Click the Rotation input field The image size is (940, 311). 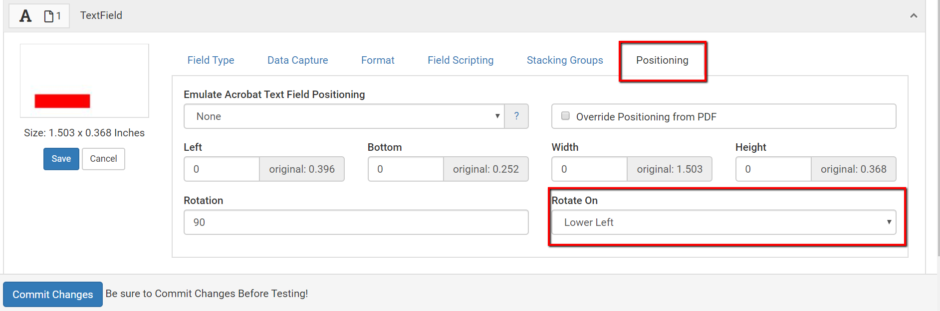(x=356, y=222)
